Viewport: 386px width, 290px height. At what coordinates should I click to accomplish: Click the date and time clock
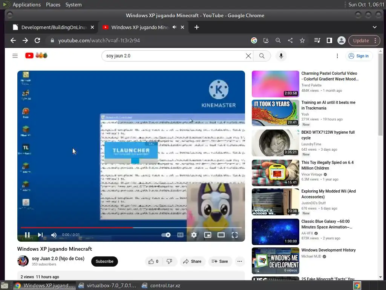click(x=366, y=5)
